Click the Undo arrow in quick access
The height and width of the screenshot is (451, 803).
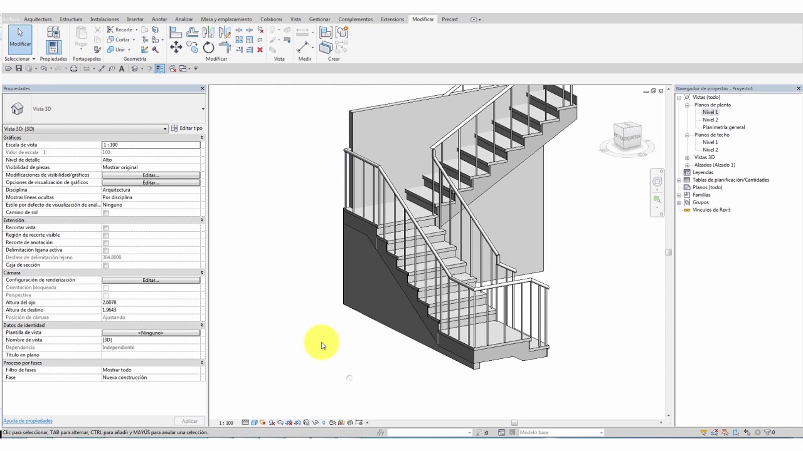[x=44, y=68]
